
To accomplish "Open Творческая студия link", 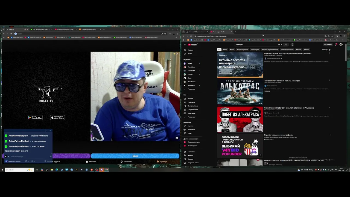I will click(194, 142).
